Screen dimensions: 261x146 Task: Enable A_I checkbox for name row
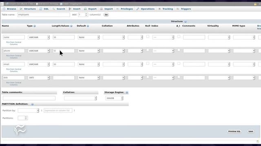coord(179,36)
